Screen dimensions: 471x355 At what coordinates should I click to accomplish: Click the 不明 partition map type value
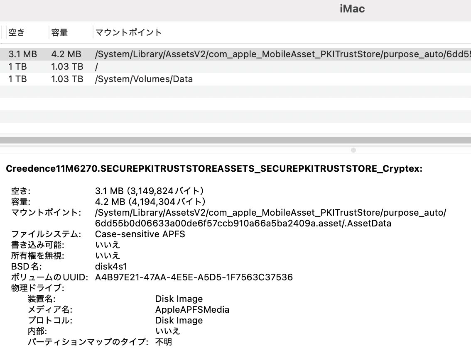[163, 342]
